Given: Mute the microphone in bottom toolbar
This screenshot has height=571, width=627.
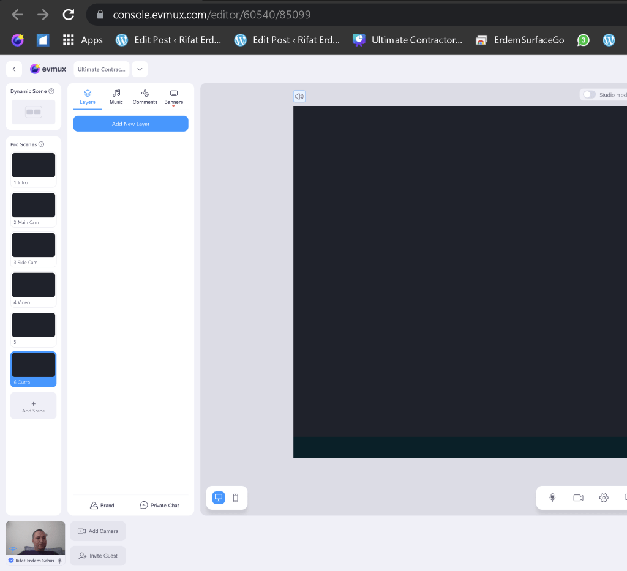Looking at the screenshot, I should coord(553,498).
